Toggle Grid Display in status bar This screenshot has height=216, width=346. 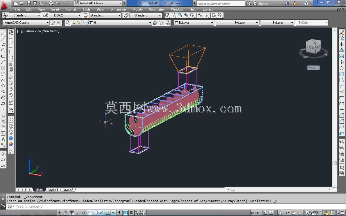coord(72,213)
